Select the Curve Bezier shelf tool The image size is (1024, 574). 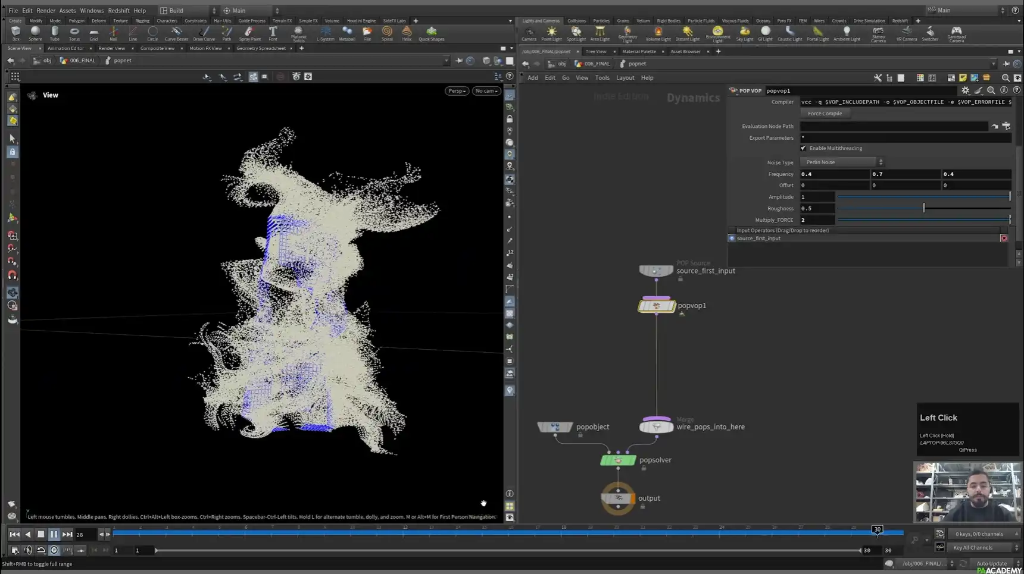[x=176, y=33]
